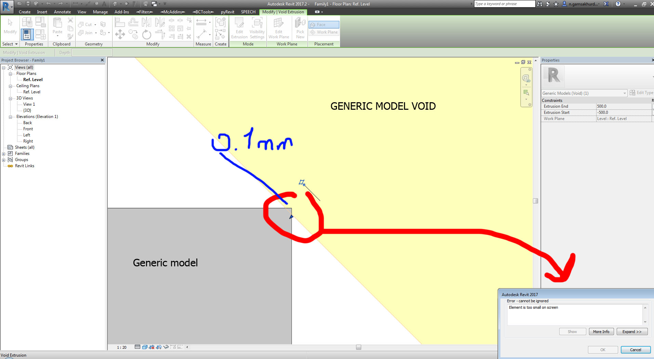The width and height of the screenshot is (654, 359).
Task: Select the Move tool in Modify panel
Action: click(120, 34)
